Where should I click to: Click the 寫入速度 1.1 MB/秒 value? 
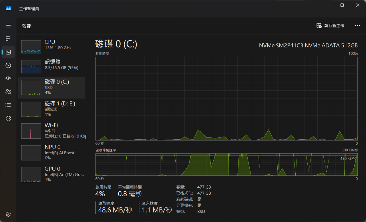(x=157, y=210)
